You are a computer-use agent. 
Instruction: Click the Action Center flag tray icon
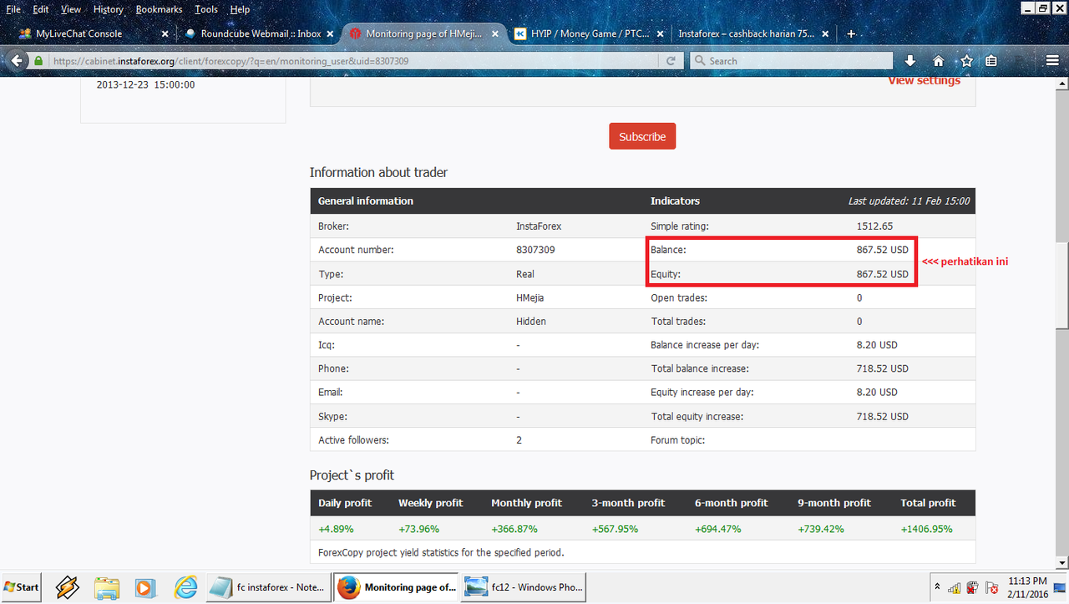(x=991, y=587)
